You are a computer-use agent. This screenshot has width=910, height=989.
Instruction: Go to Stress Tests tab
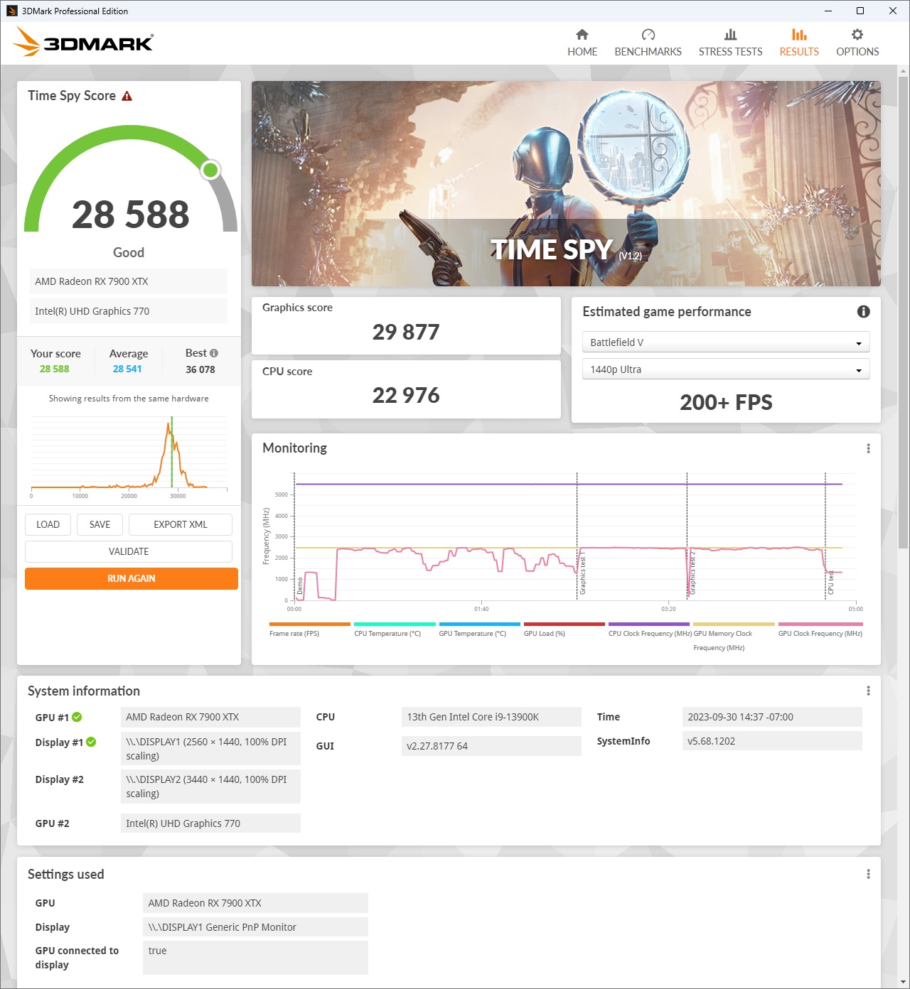[730, 43]
